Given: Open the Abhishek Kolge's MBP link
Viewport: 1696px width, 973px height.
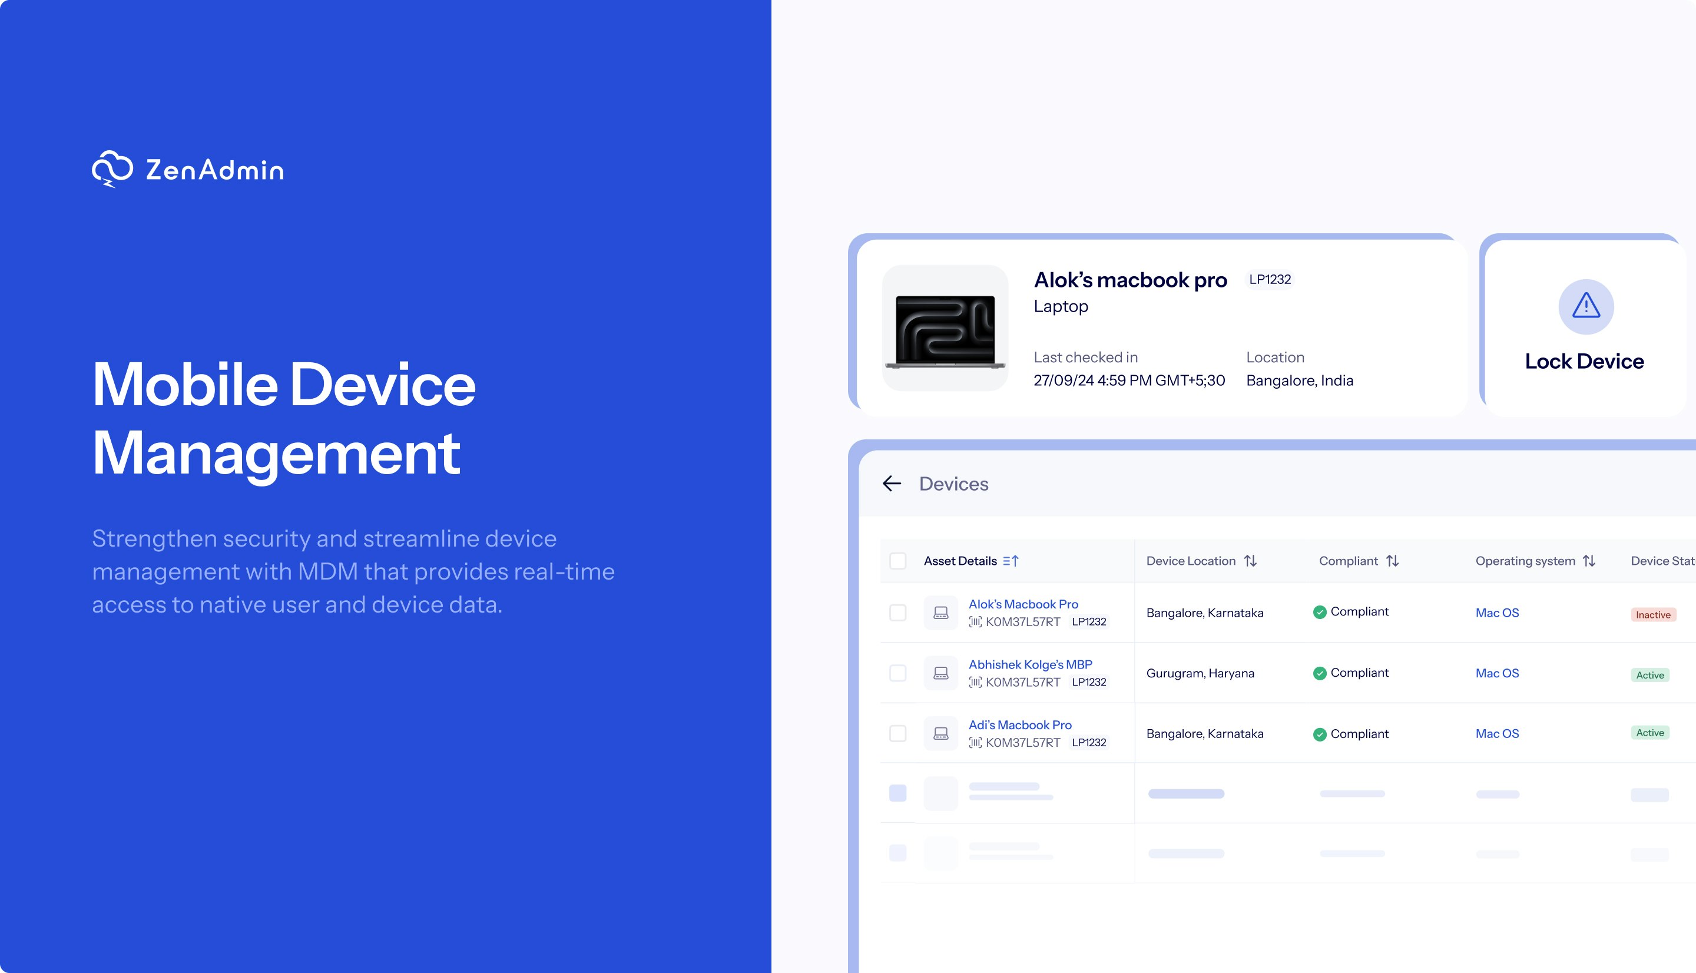Looking at the screenshot, I should [x=1030, y=664].
